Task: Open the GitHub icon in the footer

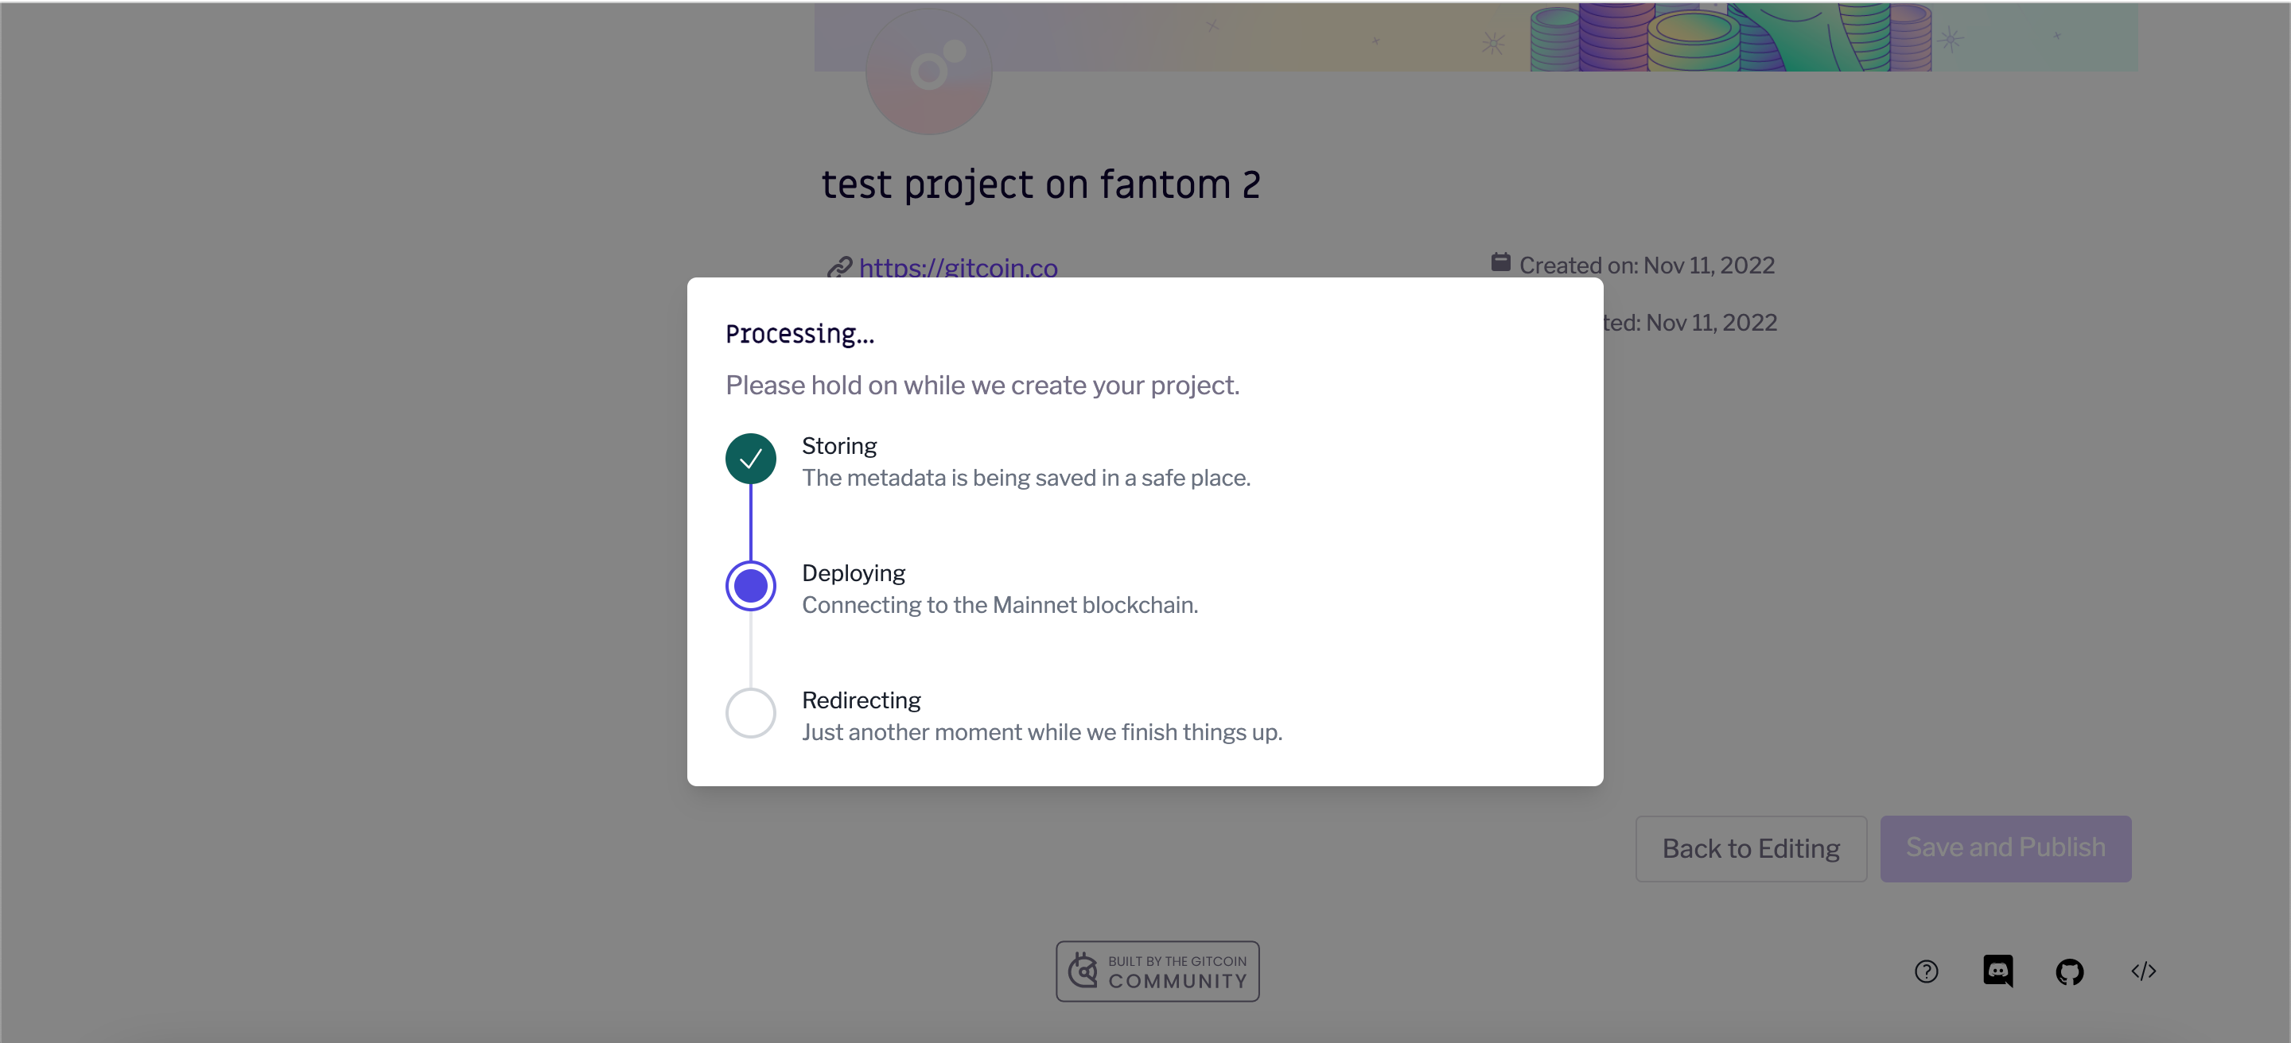Action: tap(2071, 970)
